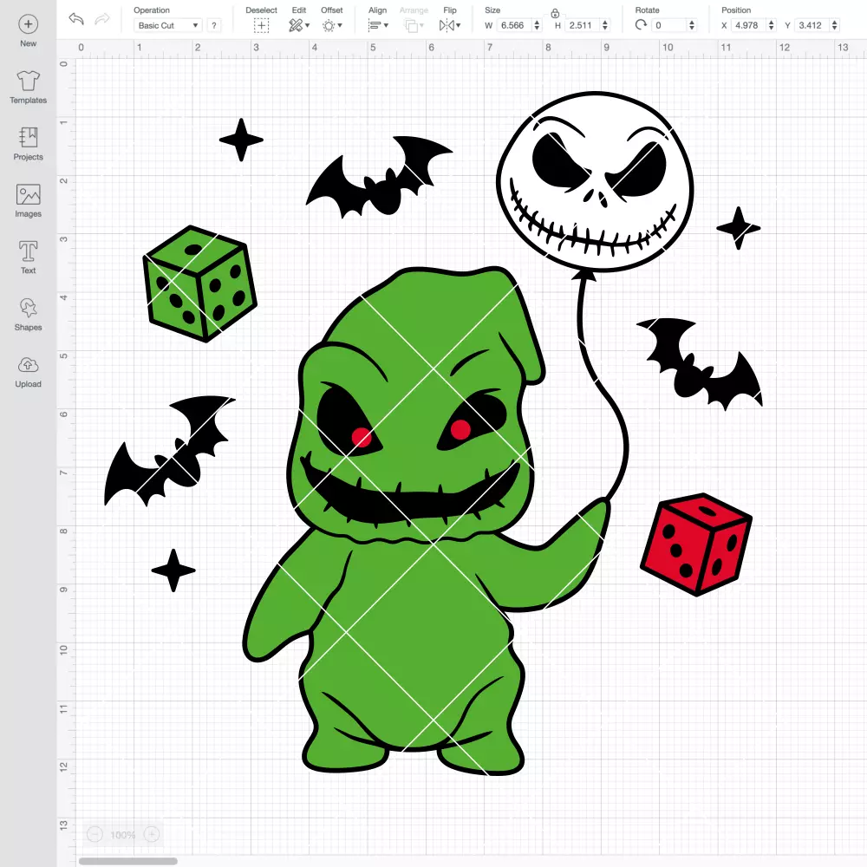This screenshot has height=867, width=867.
Task: Click the zoom in plus button
Action: 152,834
